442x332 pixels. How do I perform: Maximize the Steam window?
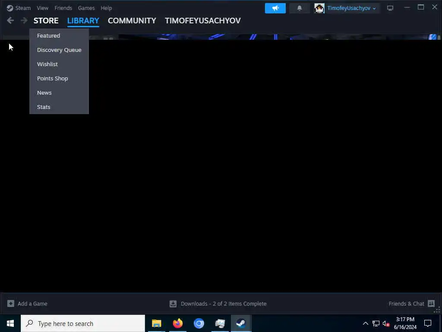coord(421,7)
